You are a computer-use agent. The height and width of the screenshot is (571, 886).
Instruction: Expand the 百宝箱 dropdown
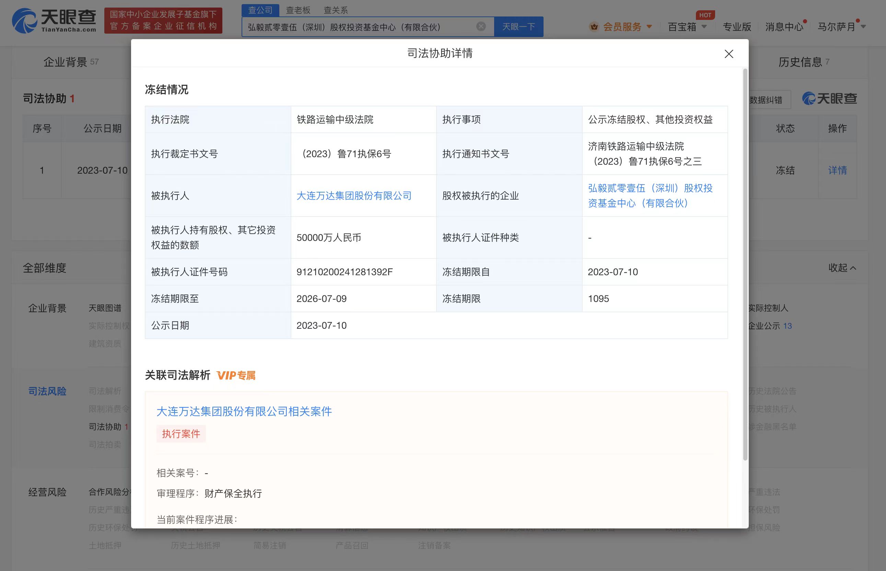tap(687, 27)
